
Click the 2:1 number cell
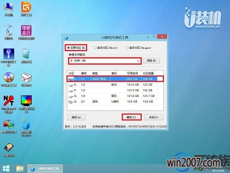point(83,101)
